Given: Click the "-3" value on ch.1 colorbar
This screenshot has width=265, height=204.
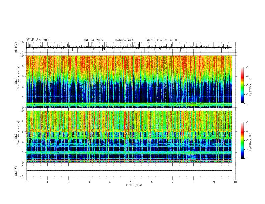Looking at the screenshot, I should pos(247,67).
